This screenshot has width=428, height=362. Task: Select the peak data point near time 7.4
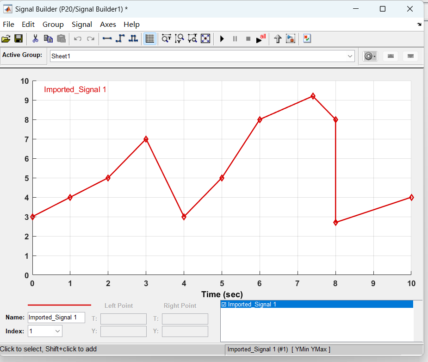[x=313, y=96]
